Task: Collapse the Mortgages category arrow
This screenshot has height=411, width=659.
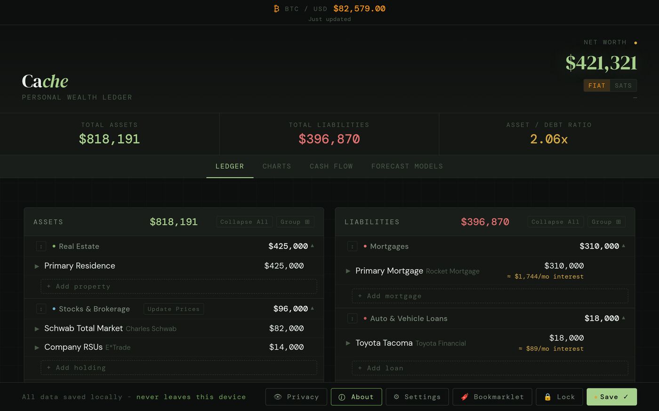Action: [x=624, y=246]
